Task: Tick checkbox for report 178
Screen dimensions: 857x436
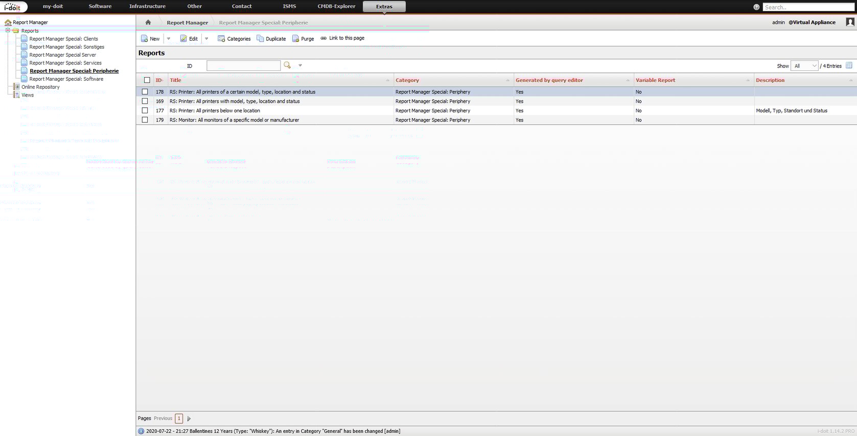Action: tap(145, 92)
